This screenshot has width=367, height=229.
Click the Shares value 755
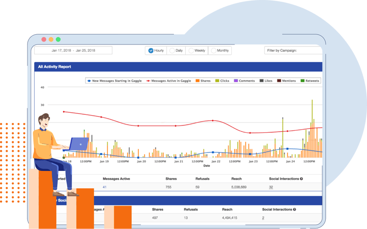(x=169, y=187)
